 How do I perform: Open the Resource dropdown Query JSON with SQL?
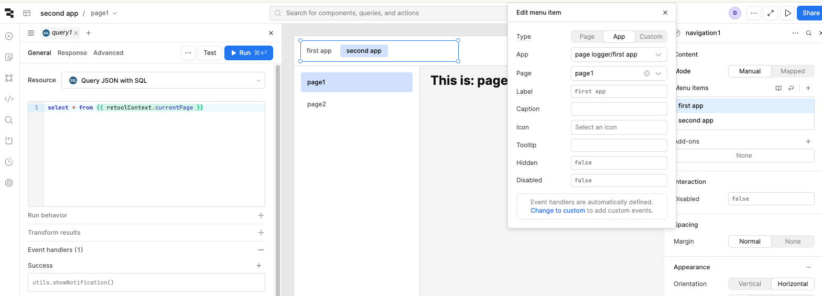click(163, 80)
